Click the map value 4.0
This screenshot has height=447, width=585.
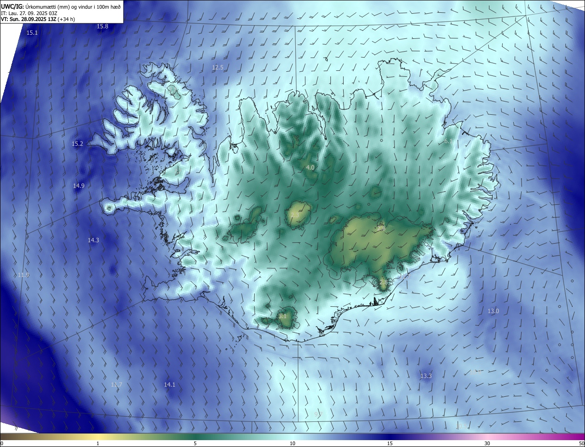pyautogui.click(x=310, y=168)
